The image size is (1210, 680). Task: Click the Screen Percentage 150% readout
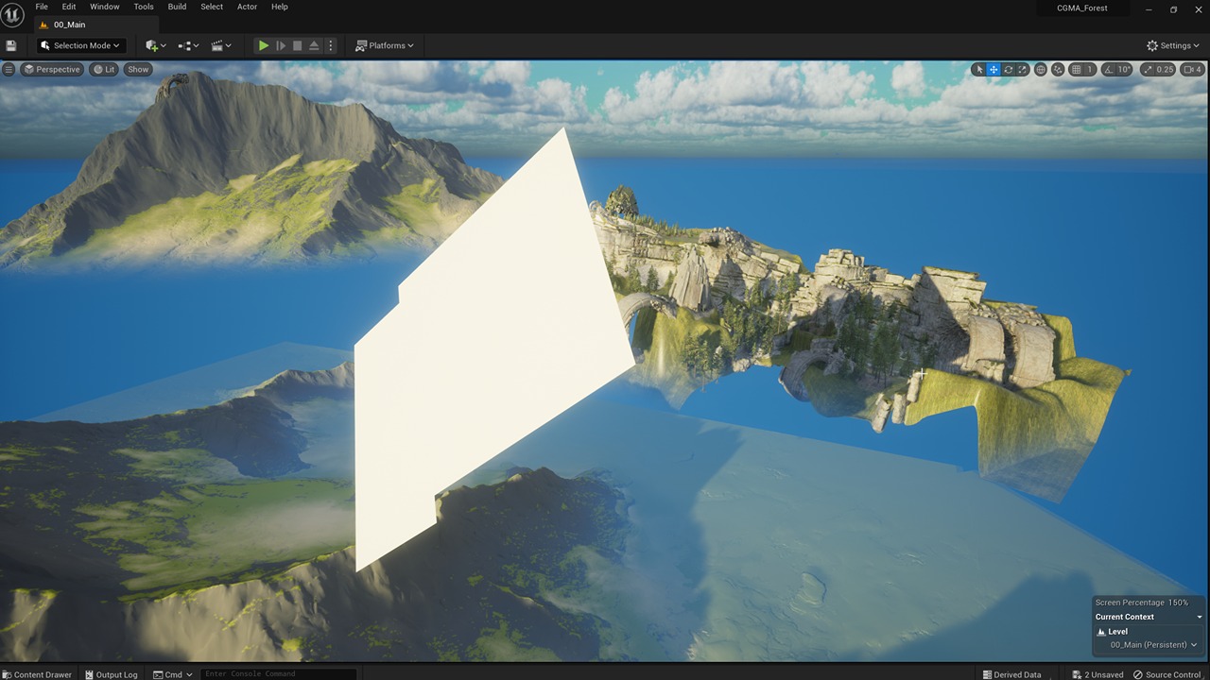[x=1142, y=603]
